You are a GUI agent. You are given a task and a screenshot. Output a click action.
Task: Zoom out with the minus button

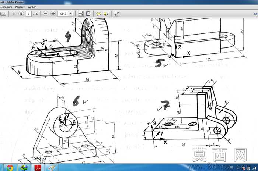46,14
